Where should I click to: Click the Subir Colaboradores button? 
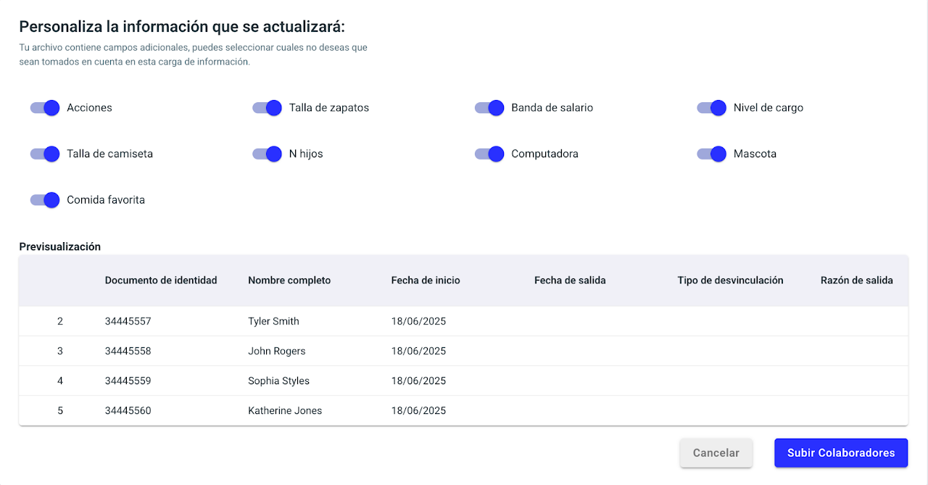pos(841,453)
